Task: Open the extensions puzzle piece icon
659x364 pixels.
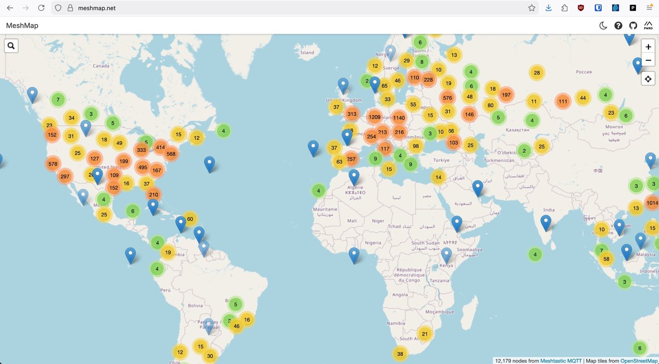Action: click(x=564, y=8)
